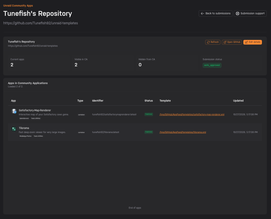271x219 pixels.
Task: Refresh the repository data
Action: pos(213,42)
